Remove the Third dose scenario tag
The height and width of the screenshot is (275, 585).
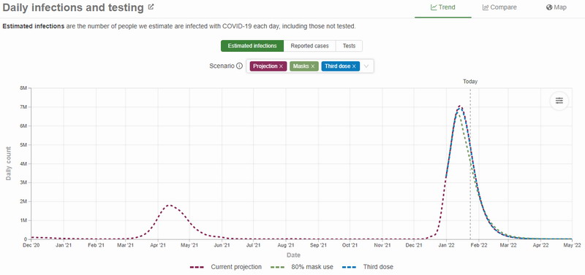pyautogui.click(x=354, y=66)
